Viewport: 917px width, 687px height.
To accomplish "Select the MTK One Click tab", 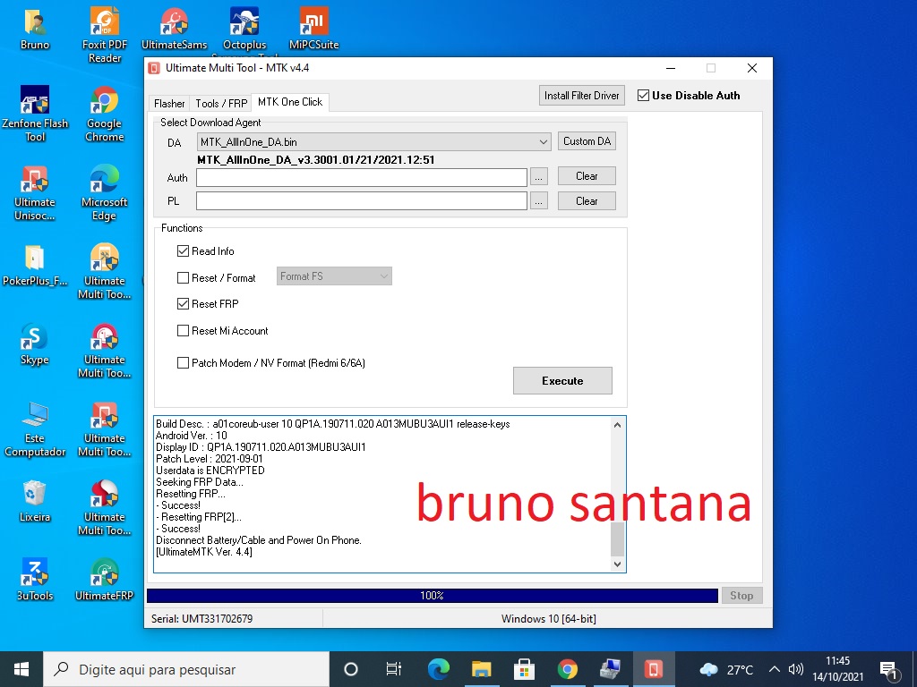I will pos(290,102).
